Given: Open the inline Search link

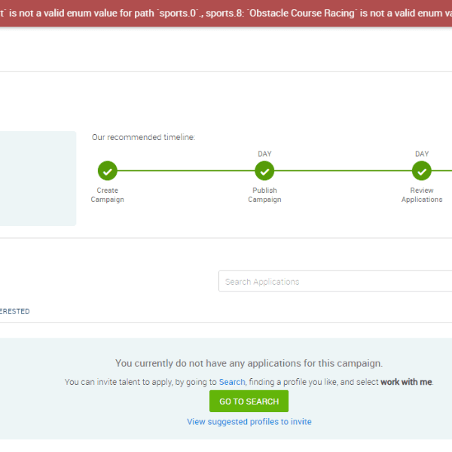Looking at the screenshot, I should pyautogui.click(x=232, y=382).
